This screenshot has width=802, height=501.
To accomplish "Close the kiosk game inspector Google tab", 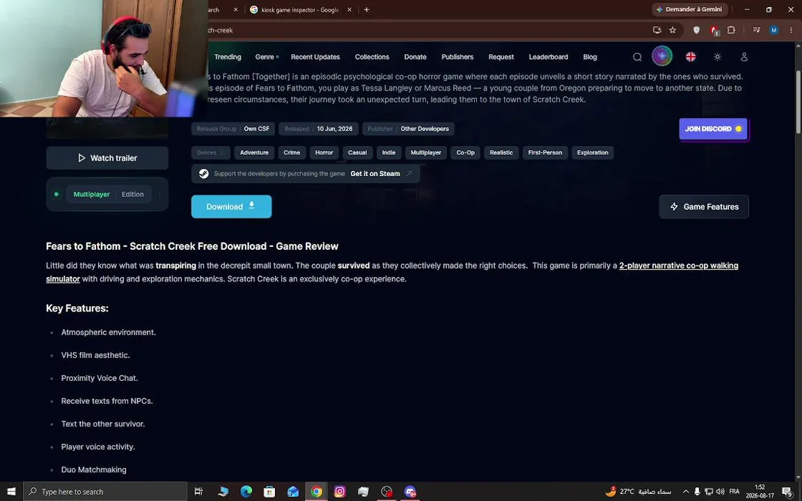I will pyautogui.click(x=349, y=10).
